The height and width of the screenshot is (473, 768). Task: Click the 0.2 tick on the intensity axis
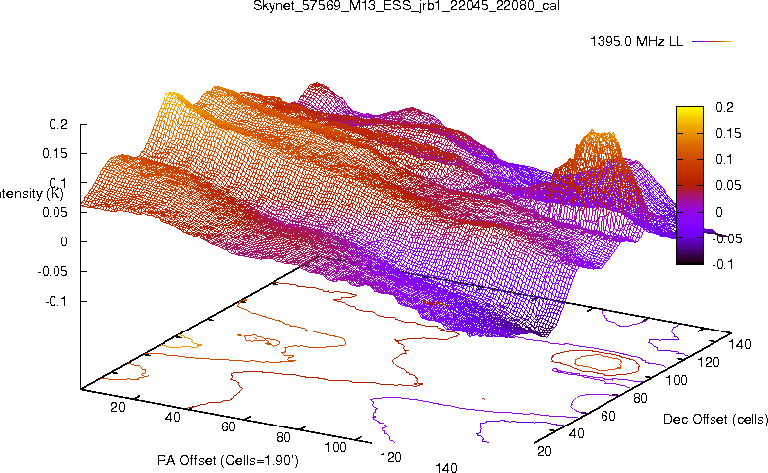[x=58, y=125]
